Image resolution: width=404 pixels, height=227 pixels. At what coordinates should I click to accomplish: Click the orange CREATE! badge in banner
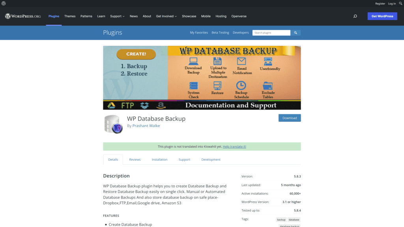136,54
